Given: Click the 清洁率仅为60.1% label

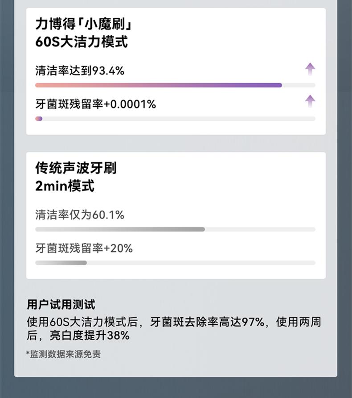Looking at the screenshot, I should [80, 215].
